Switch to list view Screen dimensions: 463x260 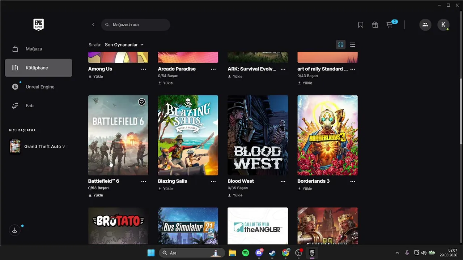[353, 45]
